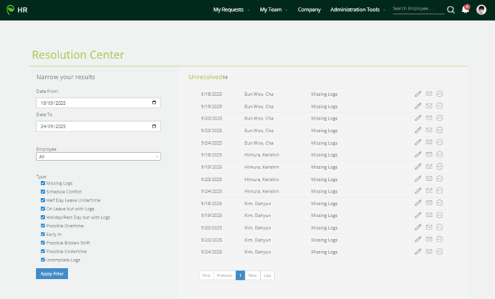
Task: Go to the Company menu item
Action: coord(309,10)
